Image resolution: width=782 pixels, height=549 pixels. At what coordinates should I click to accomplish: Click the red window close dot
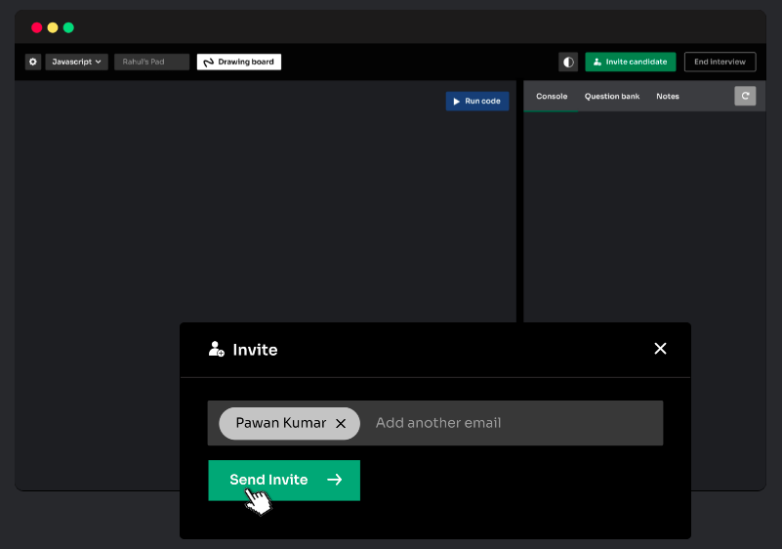point(36,27)
